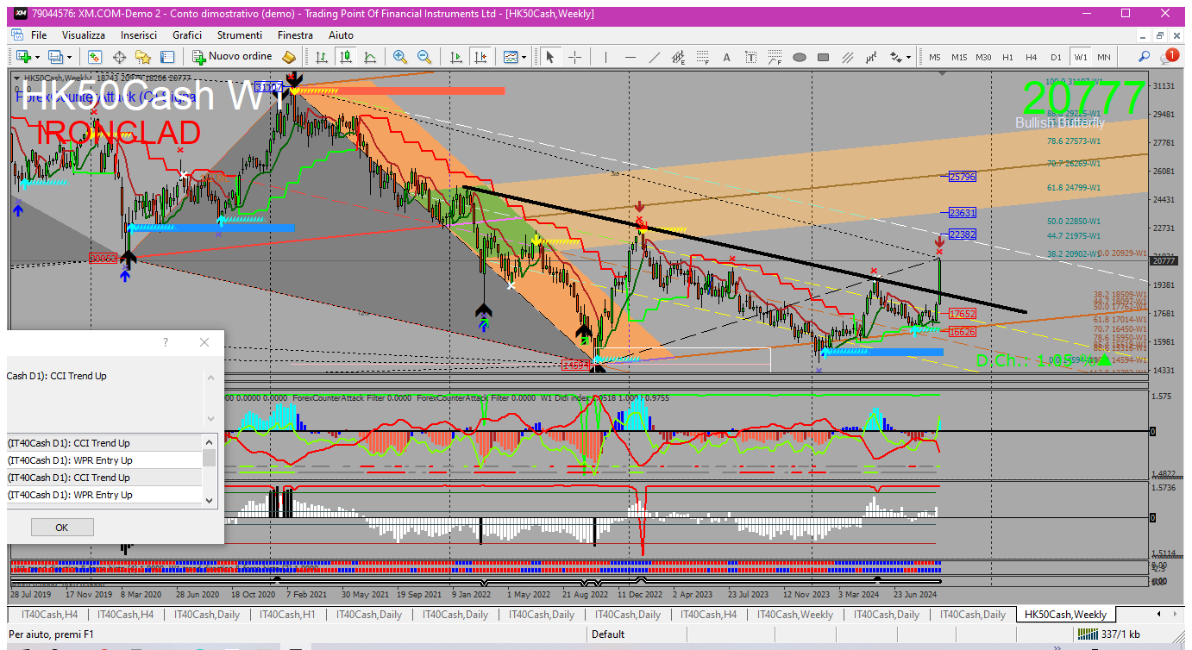
Task: Select the Fibonacci retracement tool
Action: (x=703, y=57)
